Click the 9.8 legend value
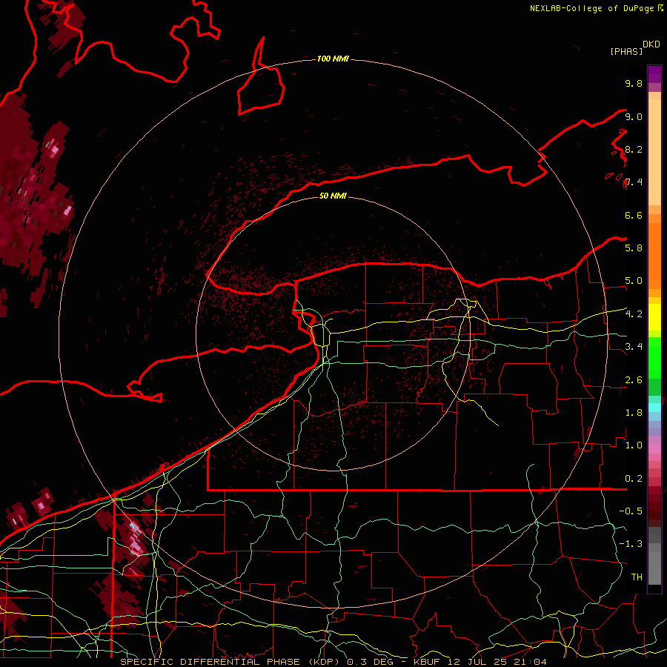The width and height of the screenshot is (667, 667). 634,83
